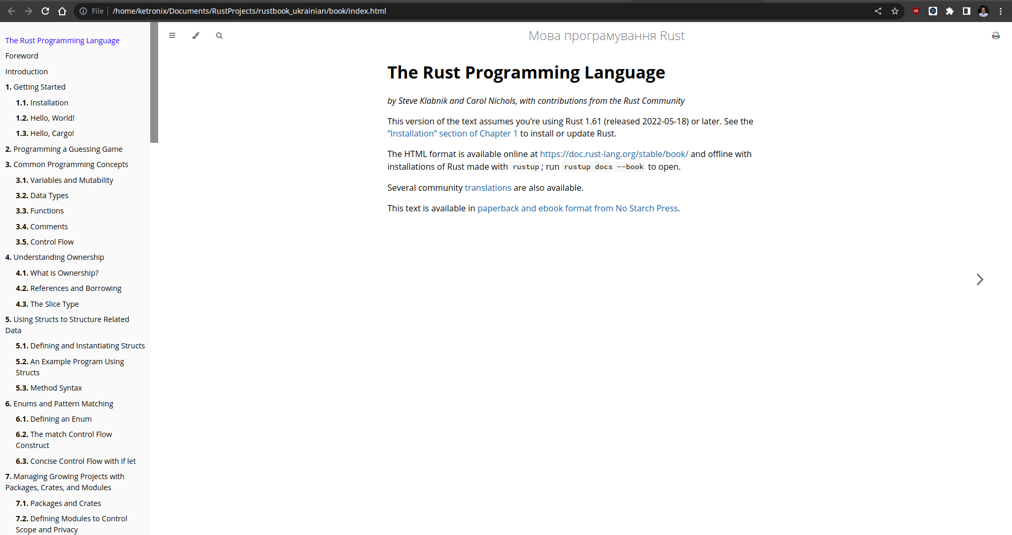
Task: Open the theme picker paintbrush icon
Action: point(196,36)
